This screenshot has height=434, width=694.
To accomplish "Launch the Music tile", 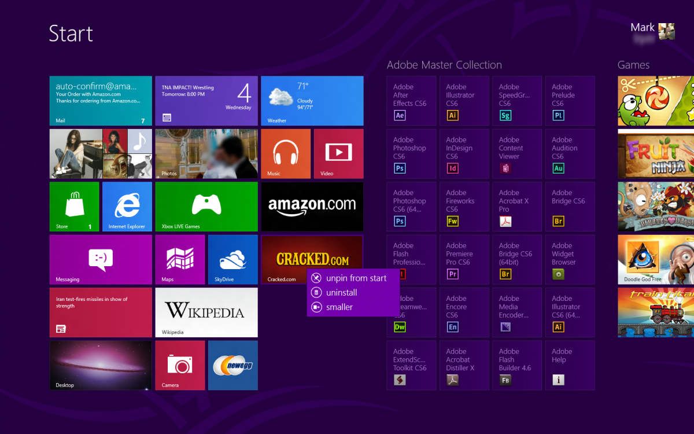I will [x=286, y=154].
